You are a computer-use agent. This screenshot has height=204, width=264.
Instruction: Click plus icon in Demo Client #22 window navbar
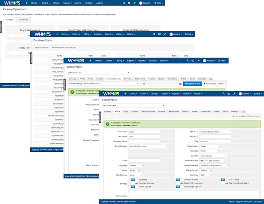coord(90,61)
